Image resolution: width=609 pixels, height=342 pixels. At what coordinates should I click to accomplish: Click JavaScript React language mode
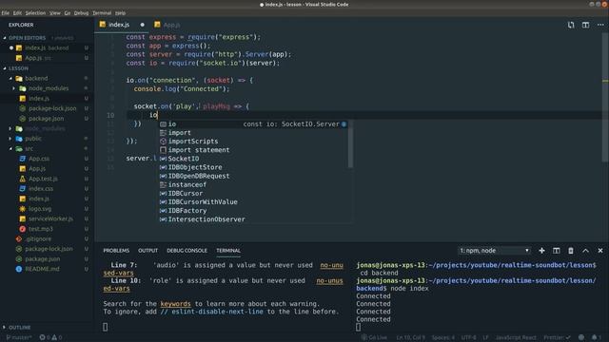[x=516, y=337]
